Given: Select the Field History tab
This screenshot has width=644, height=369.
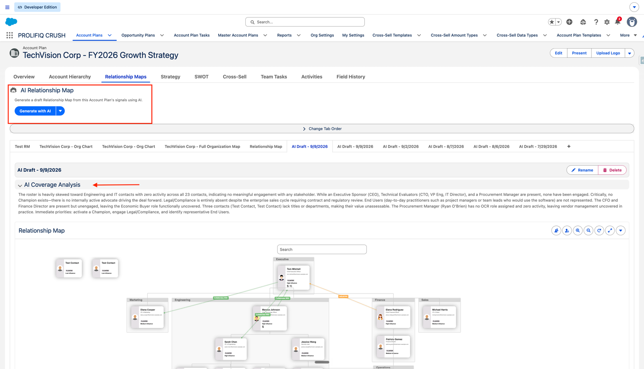Looking at the screenshot, I should tap(351, 77).
